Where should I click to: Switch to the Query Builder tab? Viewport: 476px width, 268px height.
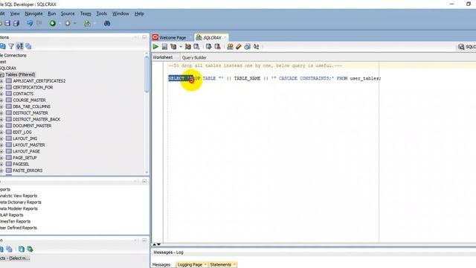point(194,57)
